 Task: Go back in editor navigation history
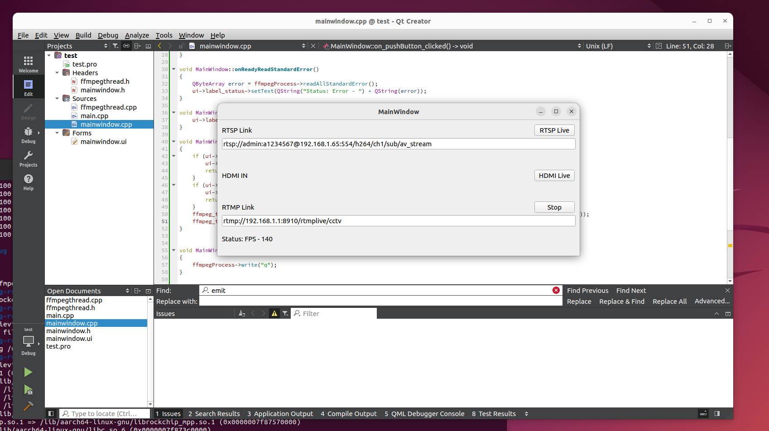[x=159, y=46]
